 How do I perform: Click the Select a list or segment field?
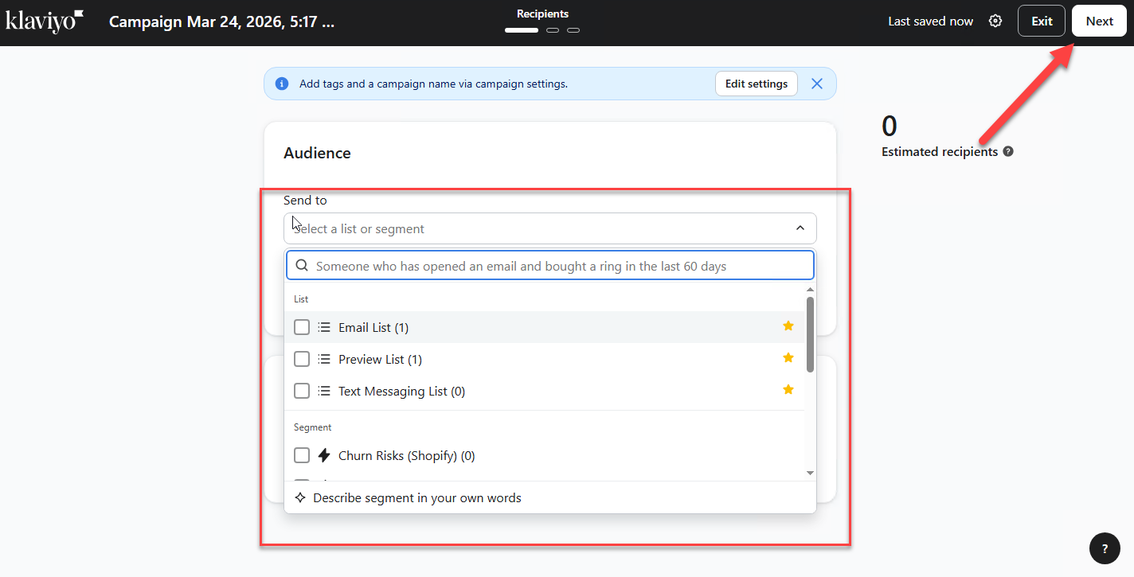pyautogui.click(x=550, y=228)
